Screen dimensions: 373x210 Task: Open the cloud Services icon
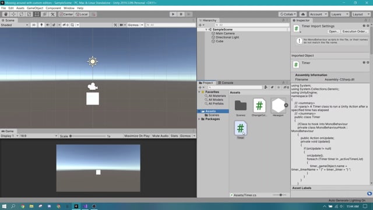[x=303, y=14]
